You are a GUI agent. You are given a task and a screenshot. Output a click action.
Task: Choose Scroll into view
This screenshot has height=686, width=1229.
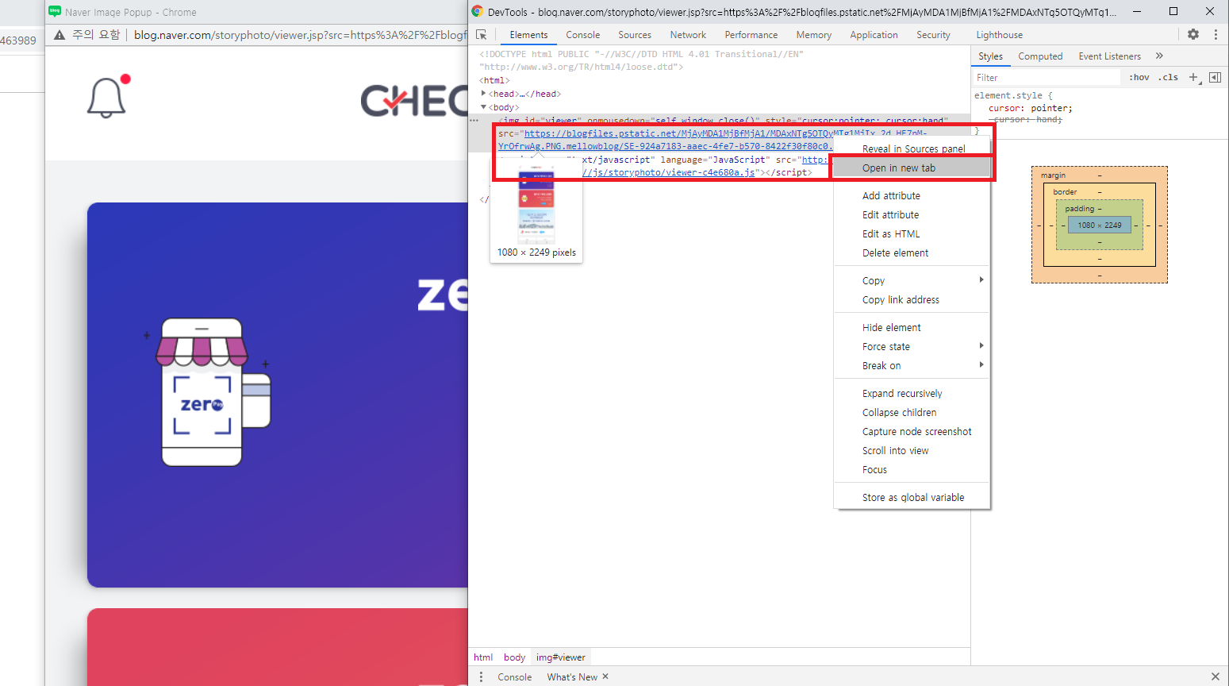912,450
